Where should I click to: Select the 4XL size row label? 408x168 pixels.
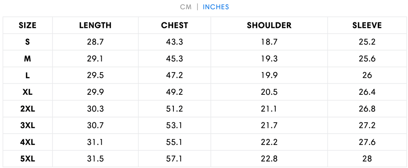[28, 142]
